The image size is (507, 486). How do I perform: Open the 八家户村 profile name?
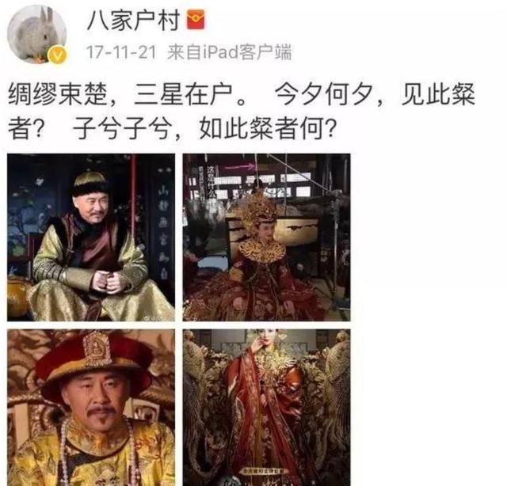(134, 20)
